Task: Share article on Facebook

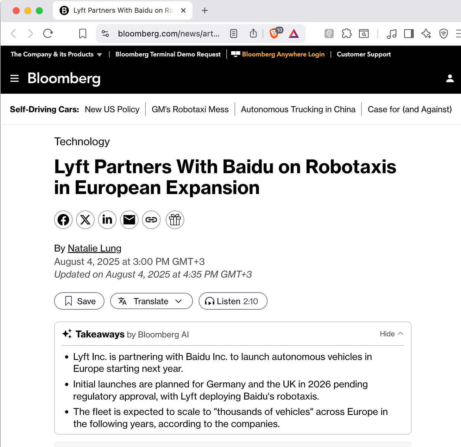Action: (x=63, y=220)
